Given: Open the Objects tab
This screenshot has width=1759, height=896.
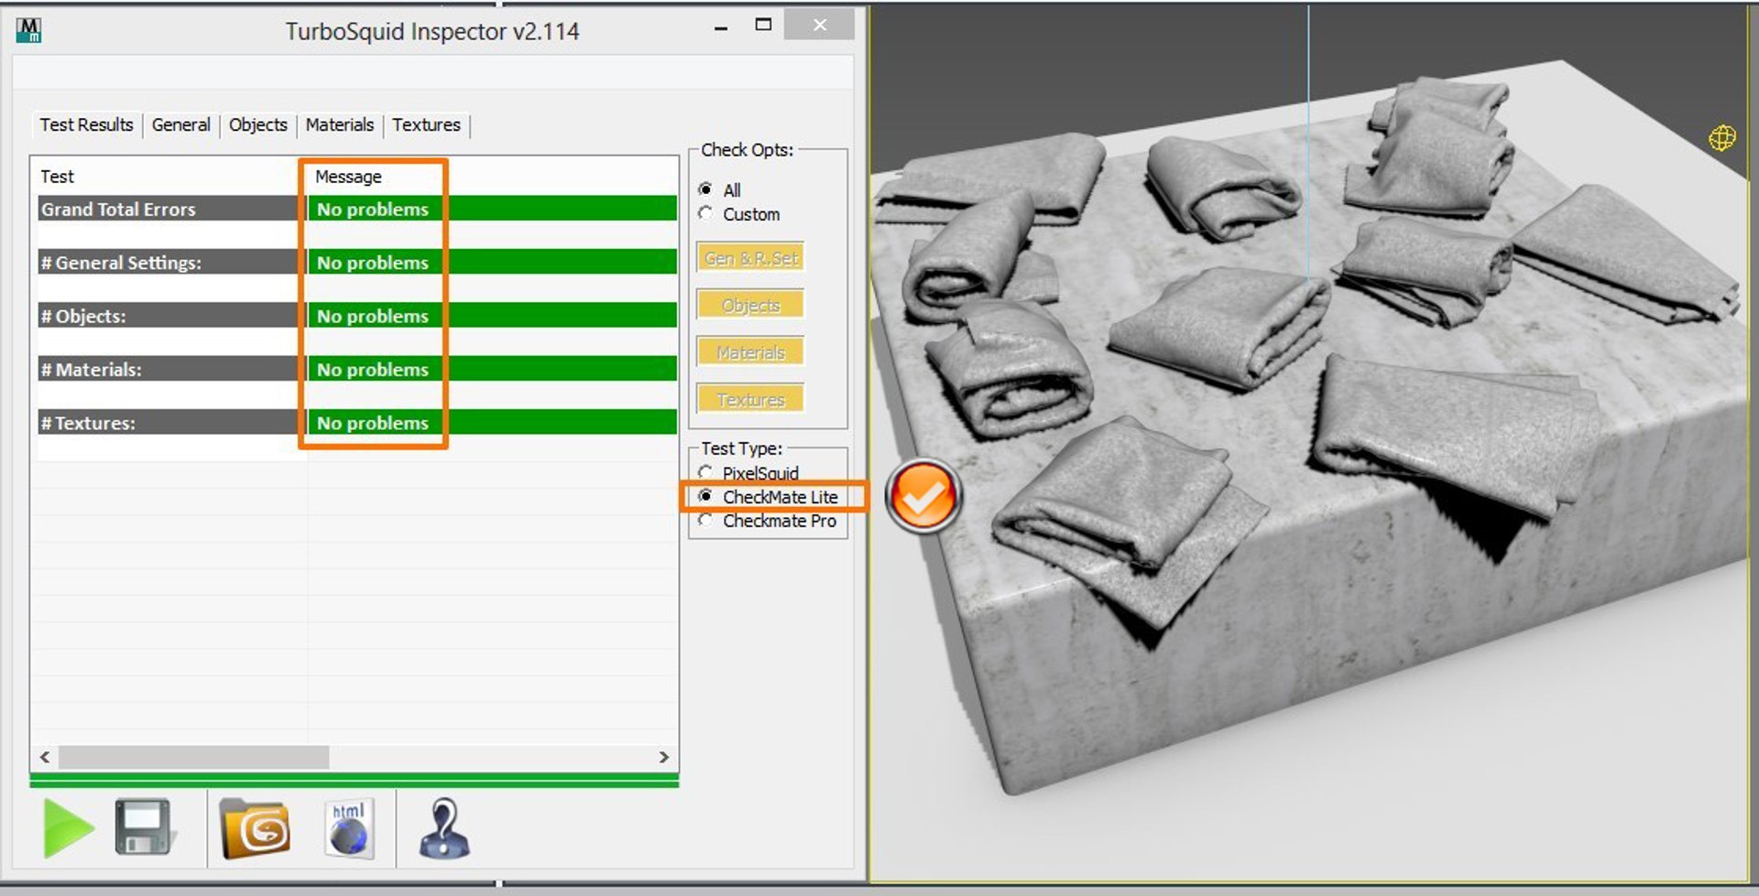Looking at the screenshot, I should 257,124.
